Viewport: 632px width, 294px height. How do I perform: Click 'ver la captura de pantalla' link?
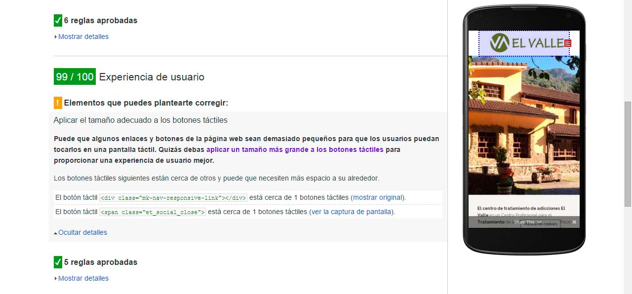click(x=352, y=212)
